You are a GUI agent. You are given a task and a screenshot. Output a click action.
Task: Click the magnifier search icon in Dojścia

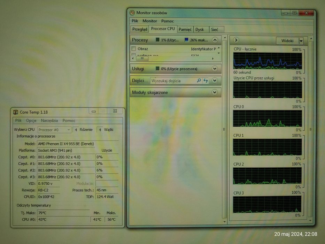click(x=199, y=81)
